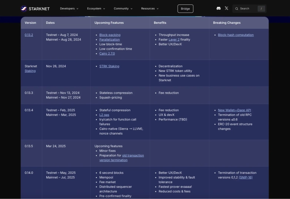This screenshot has height=199, width=290.
Task: Follow the Block-packing link
Action: [110, 35]
